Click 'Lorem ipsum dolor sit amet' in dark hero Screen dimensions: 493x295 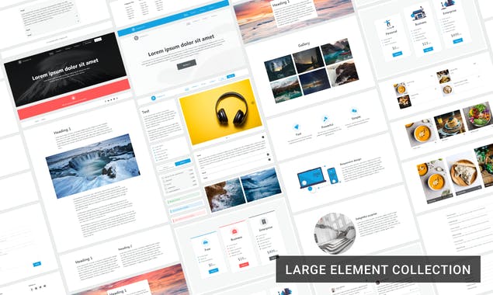65,69
